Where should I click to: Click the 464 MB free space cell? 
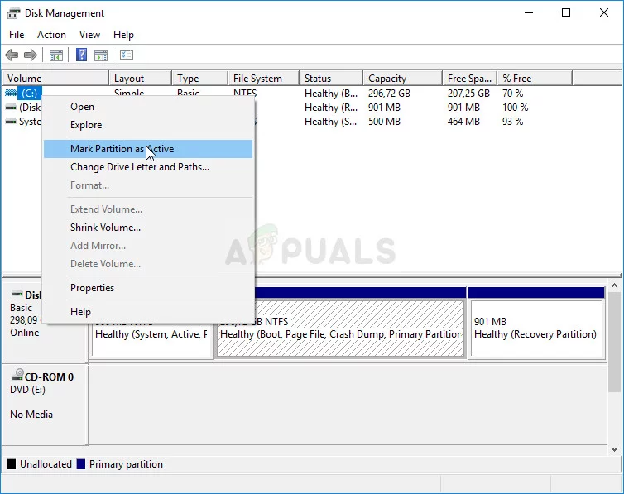tap(463, 122)
